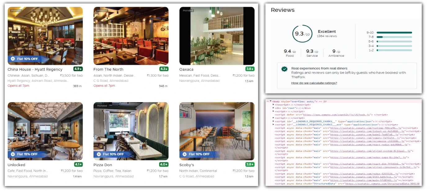Viewport: 432px width, 191px height.
Task: Expand the LOADABLE_REQUIRED_CHUNKS script node
Action: [273, 121]
